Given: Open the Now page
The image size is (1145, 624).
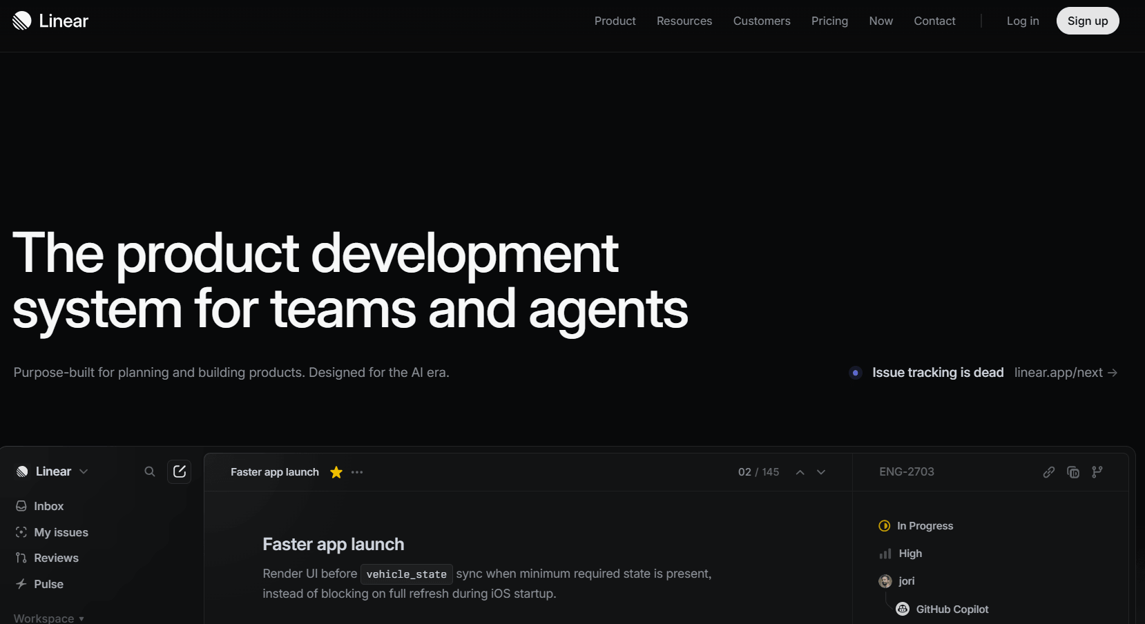Looking at the screenshot, I should tap(881, 21).
